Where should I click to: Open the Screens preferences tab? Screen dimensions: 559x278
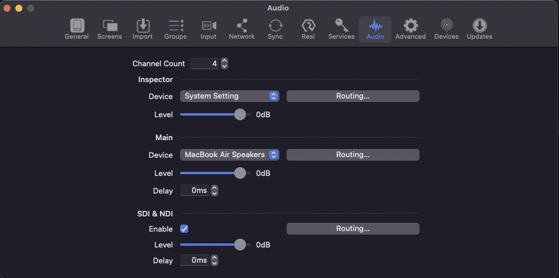click(110, 29)
